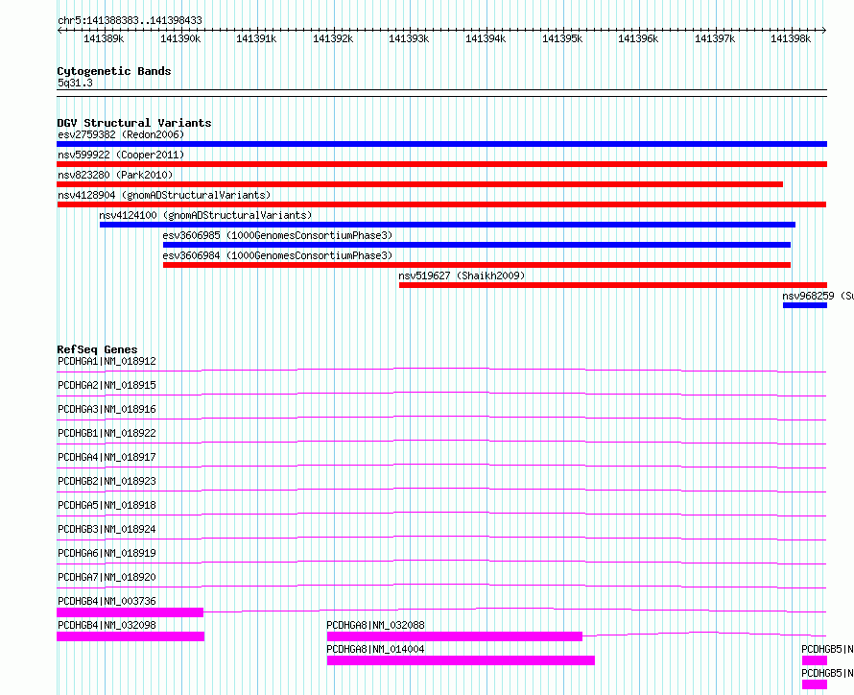Click the red bar of nsv823280

[419, 184]
